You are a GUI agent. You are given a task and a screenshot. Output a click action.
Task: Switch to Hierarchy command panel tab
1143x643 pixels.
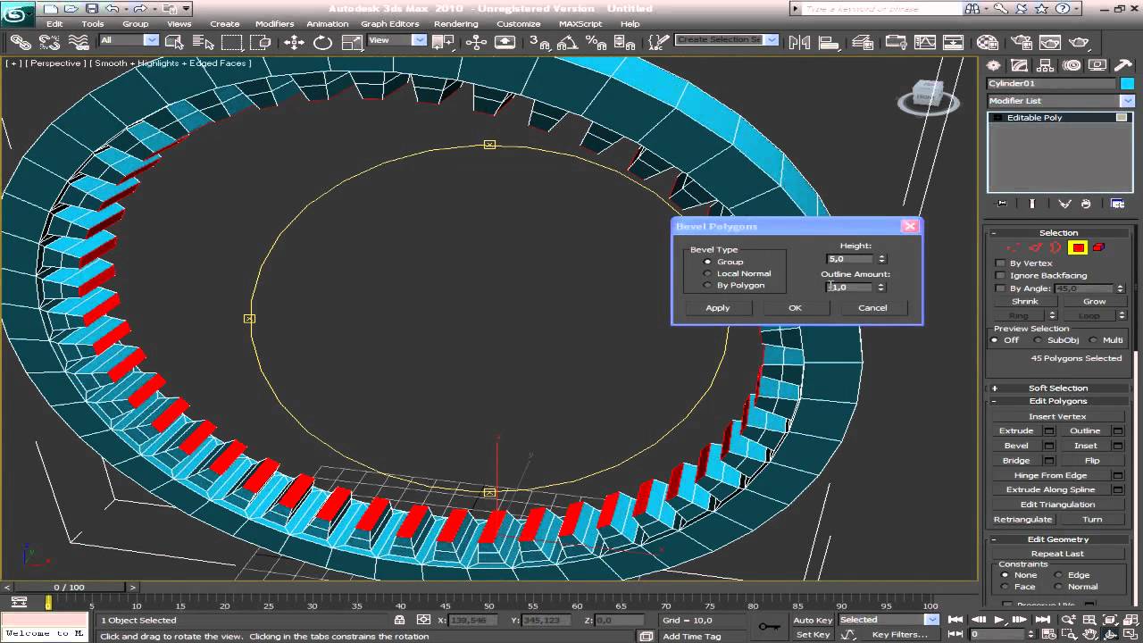coord(1045,65)
